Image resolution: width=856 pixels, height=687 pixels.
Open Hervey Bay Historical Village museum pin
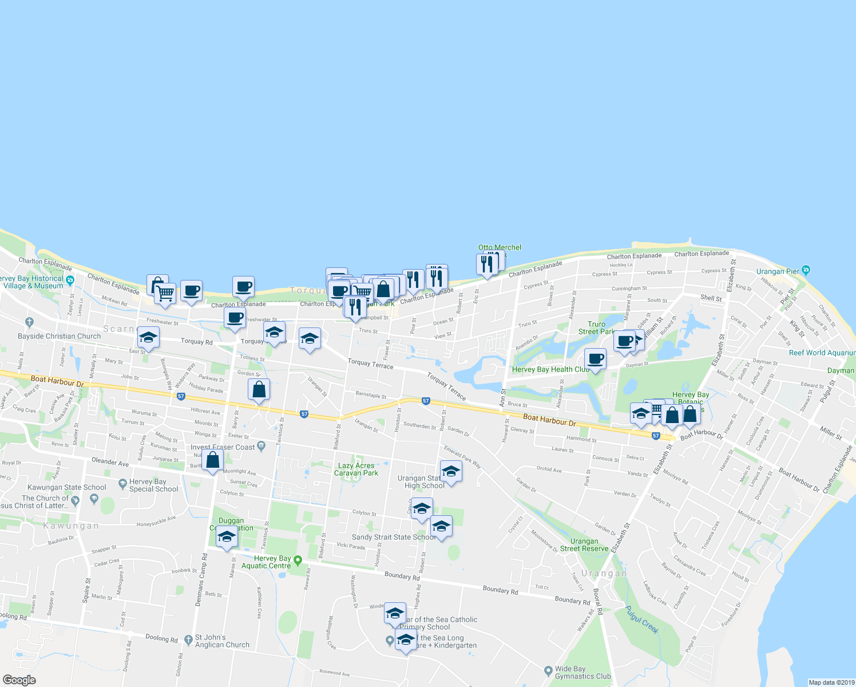pyautogui.click(x=70, y=281)
